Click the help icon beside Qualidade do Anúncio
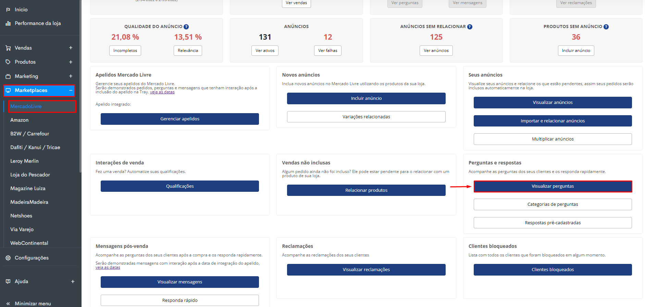645x307 pixels. pos(186,27)
